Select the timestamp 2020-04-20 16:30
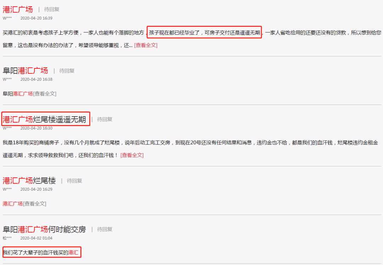This screenshot has height=265, width=383. 37,128
